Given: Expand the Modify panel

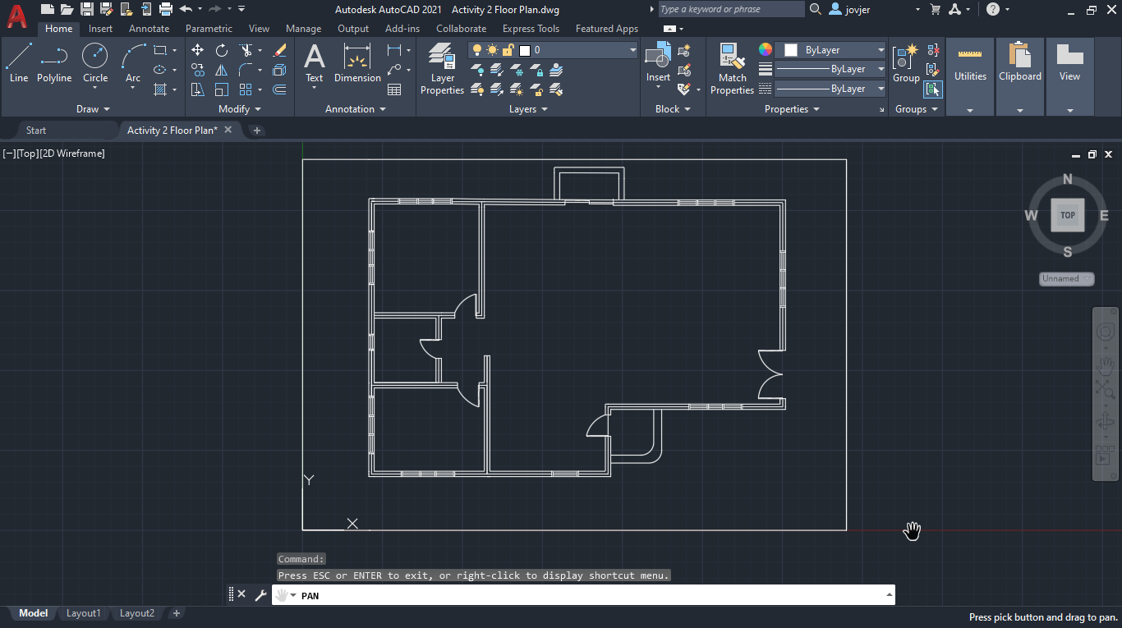Looking at the screenshot, I should [x=240, y=109].
